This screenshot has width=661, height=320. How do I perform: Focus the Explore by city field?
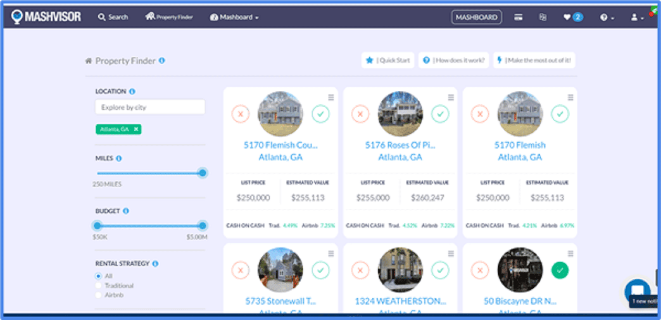point(150,107)
